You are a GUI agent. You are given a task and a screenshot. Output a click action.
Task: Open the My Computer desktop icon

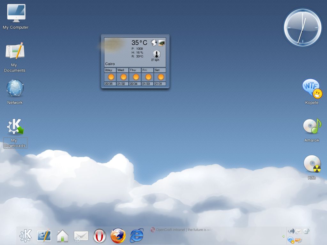click(x=16, y=13)
